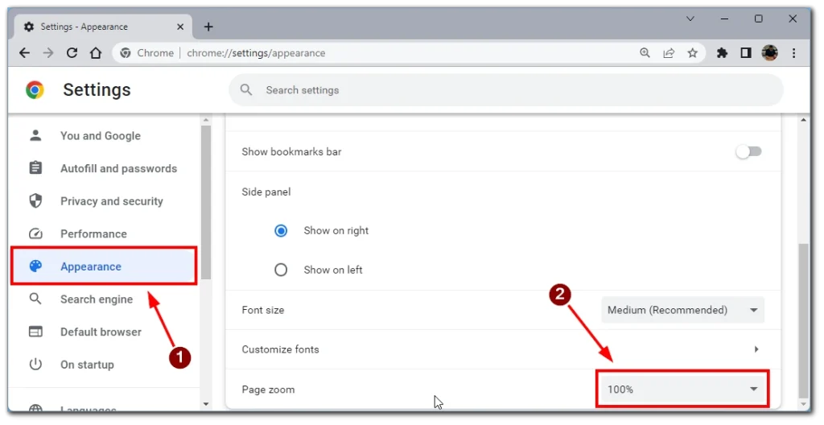Open the side panel toolbar icon
Viewport: 824px width, 425px height.
[x=746, y=52]
